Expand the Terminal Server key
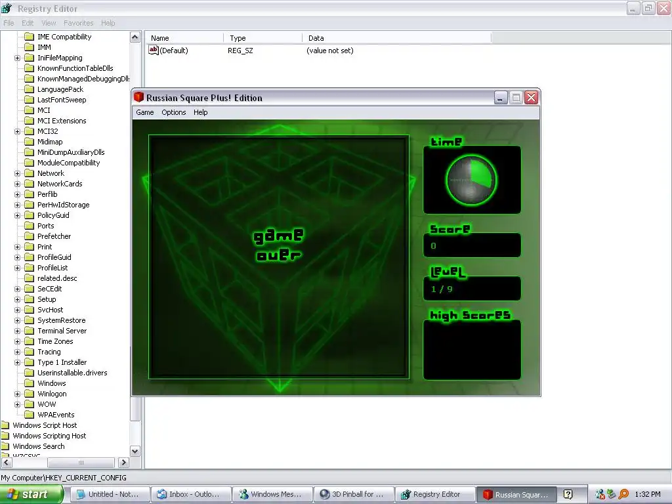Screen dimensions: 672x504 tap(18, 331)
